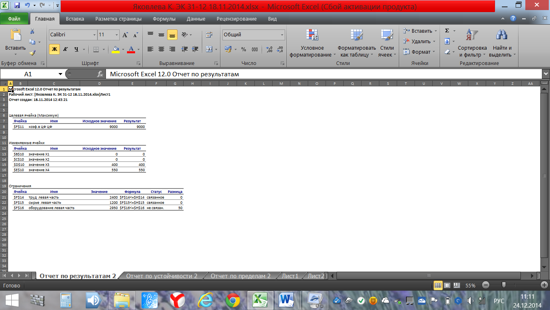Zoom in with the plus button
The width and height of the screenshot is (550, 310).
pyautogui.click(x=544, y=285)
